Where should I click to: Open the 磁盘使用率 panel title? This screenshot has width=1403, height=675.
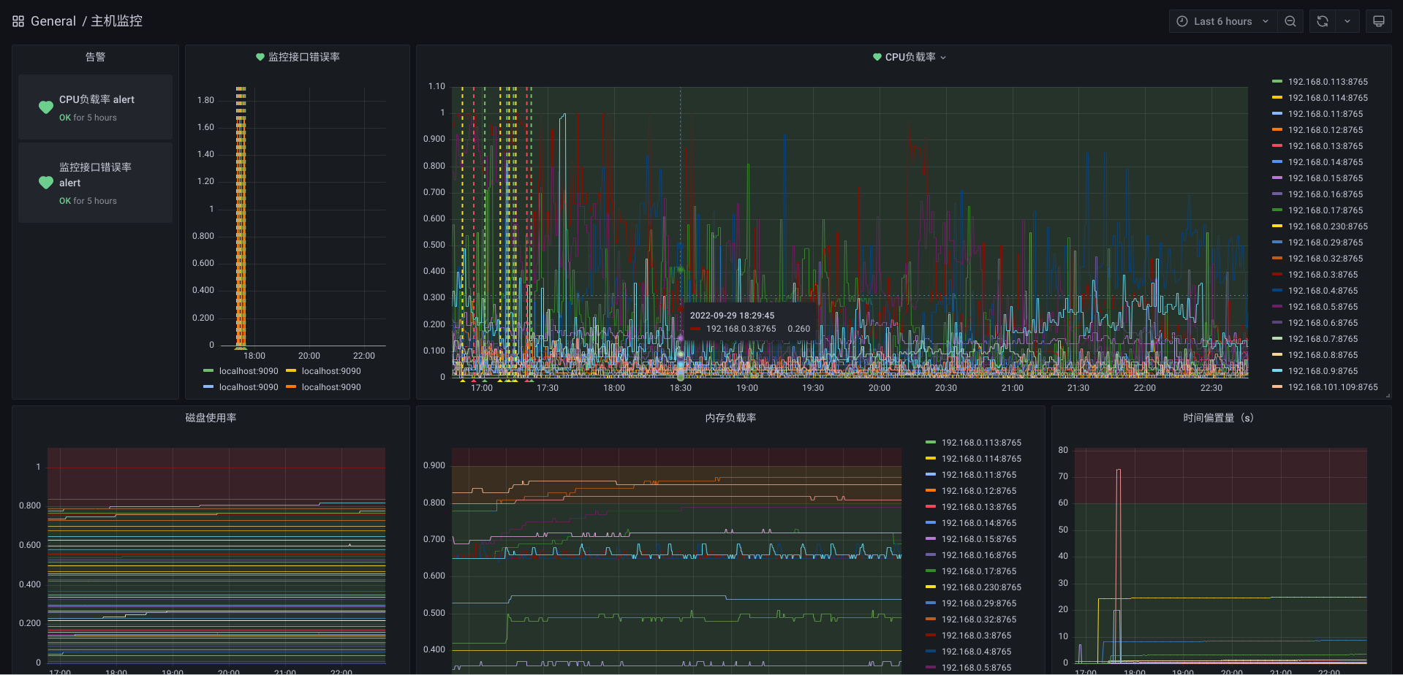(x=211, y=418)
